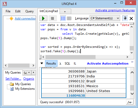
Task: Select the IntCsLinqPad query tab
Action: (x=49, y=11)
